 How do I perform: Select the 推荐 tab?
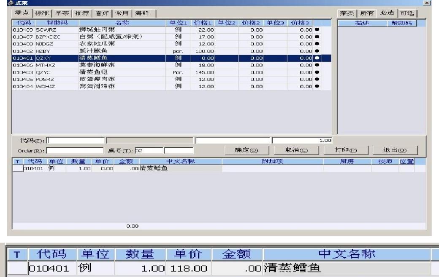coord(82,13)
